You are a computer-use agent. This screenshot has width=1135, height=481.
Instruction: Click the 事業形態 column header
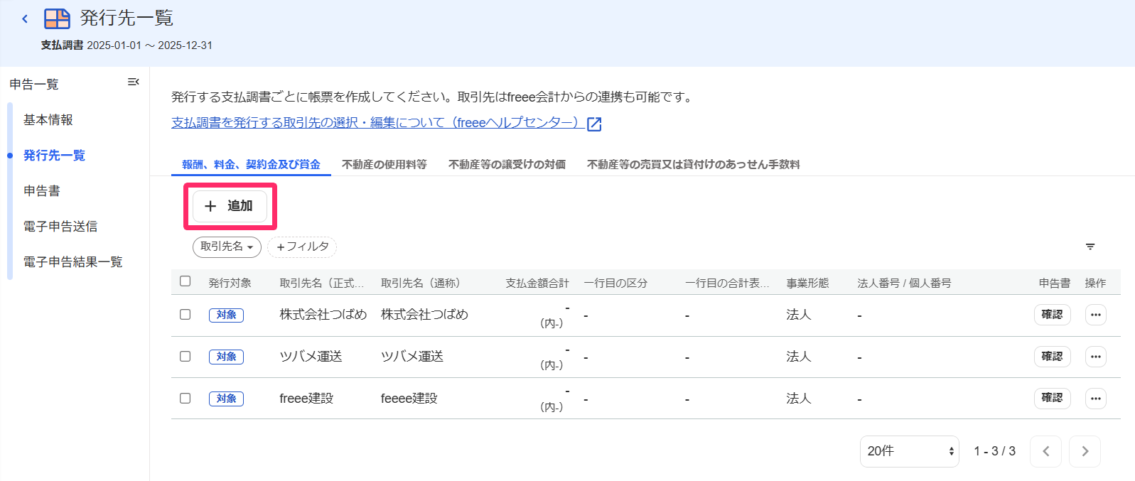tap(807, 283)
